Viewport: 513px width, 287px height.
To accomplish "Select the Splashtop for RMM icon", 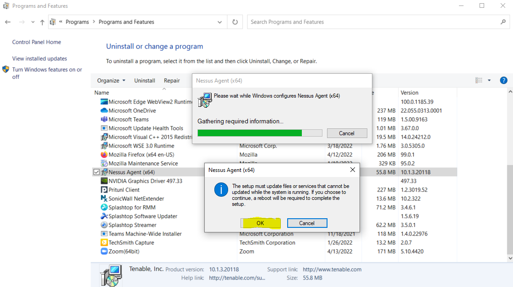I will [x=104, y=207].
